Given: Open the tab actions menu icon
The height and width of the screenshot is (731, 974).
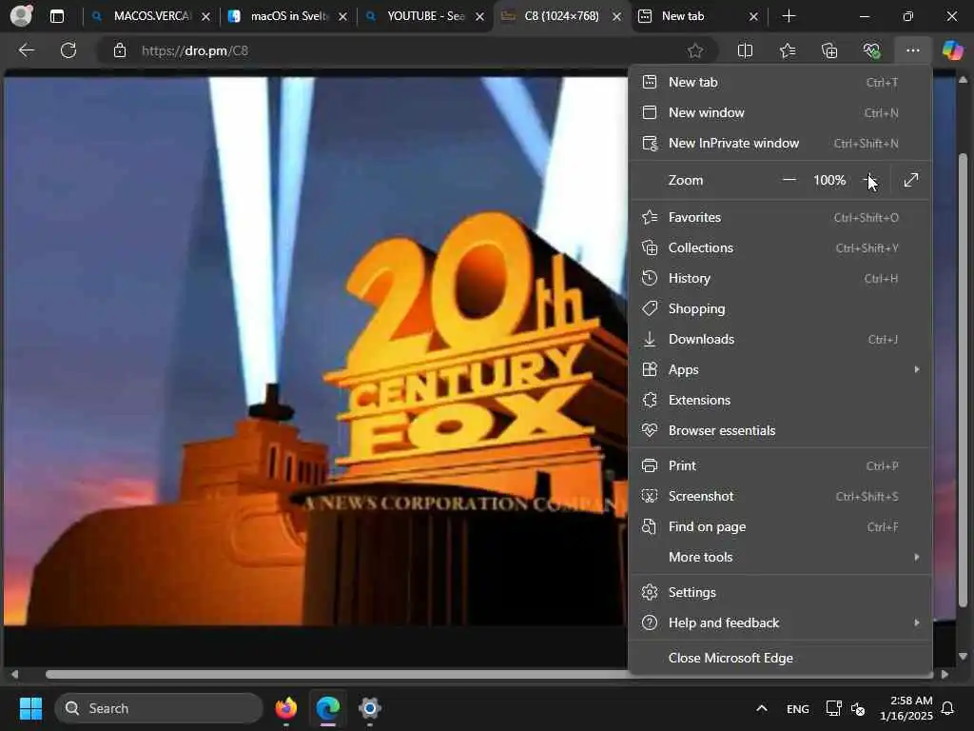Looking at the screenshot, I should [x=56, y=16].
